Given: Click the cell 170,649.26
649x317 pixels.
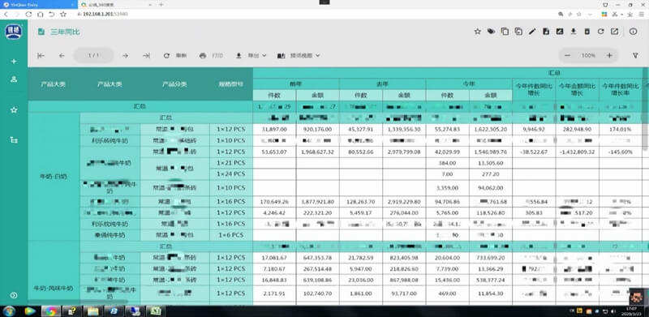Looking at the screenshot, I should [x=274, y=202].
